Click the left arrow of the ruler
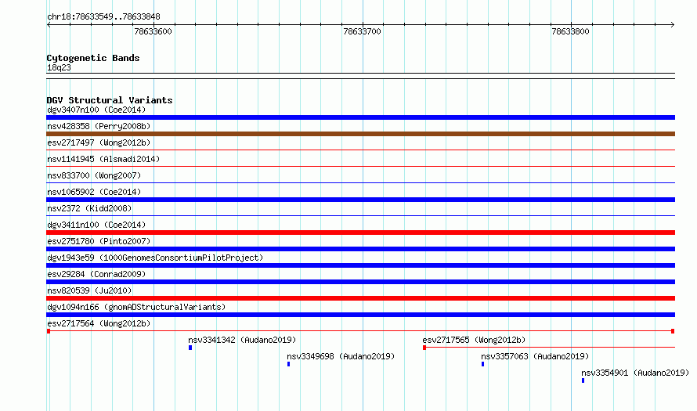 [49, 25]
